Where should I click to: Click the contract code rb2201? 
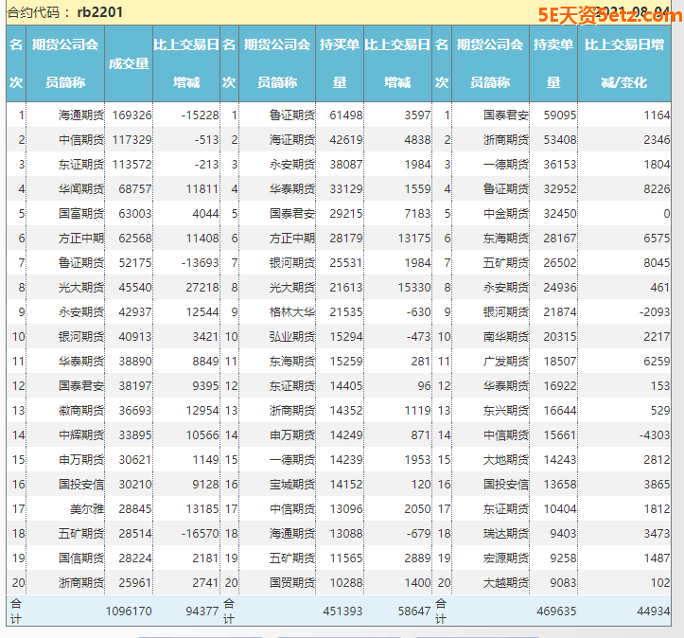point(100,11)
